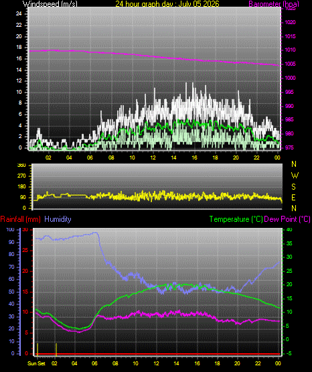
Task: Click the W compass direction label
Action: point(295,176)
